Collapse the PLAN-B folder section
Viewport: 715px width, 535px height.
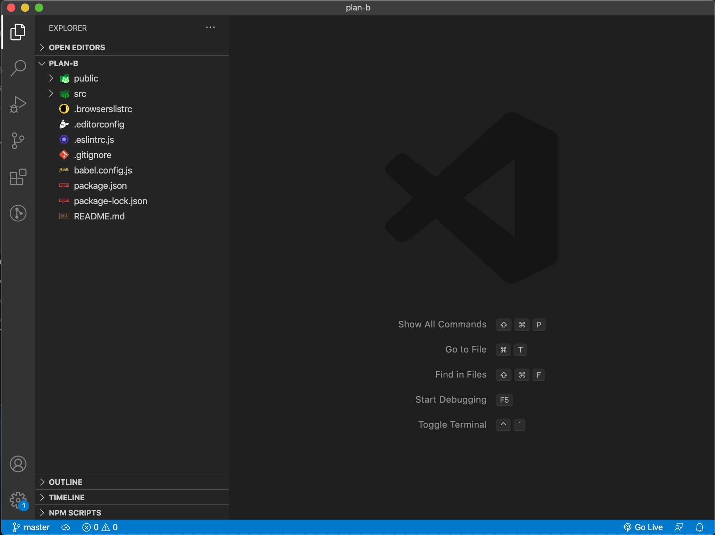tap(132, 63)
